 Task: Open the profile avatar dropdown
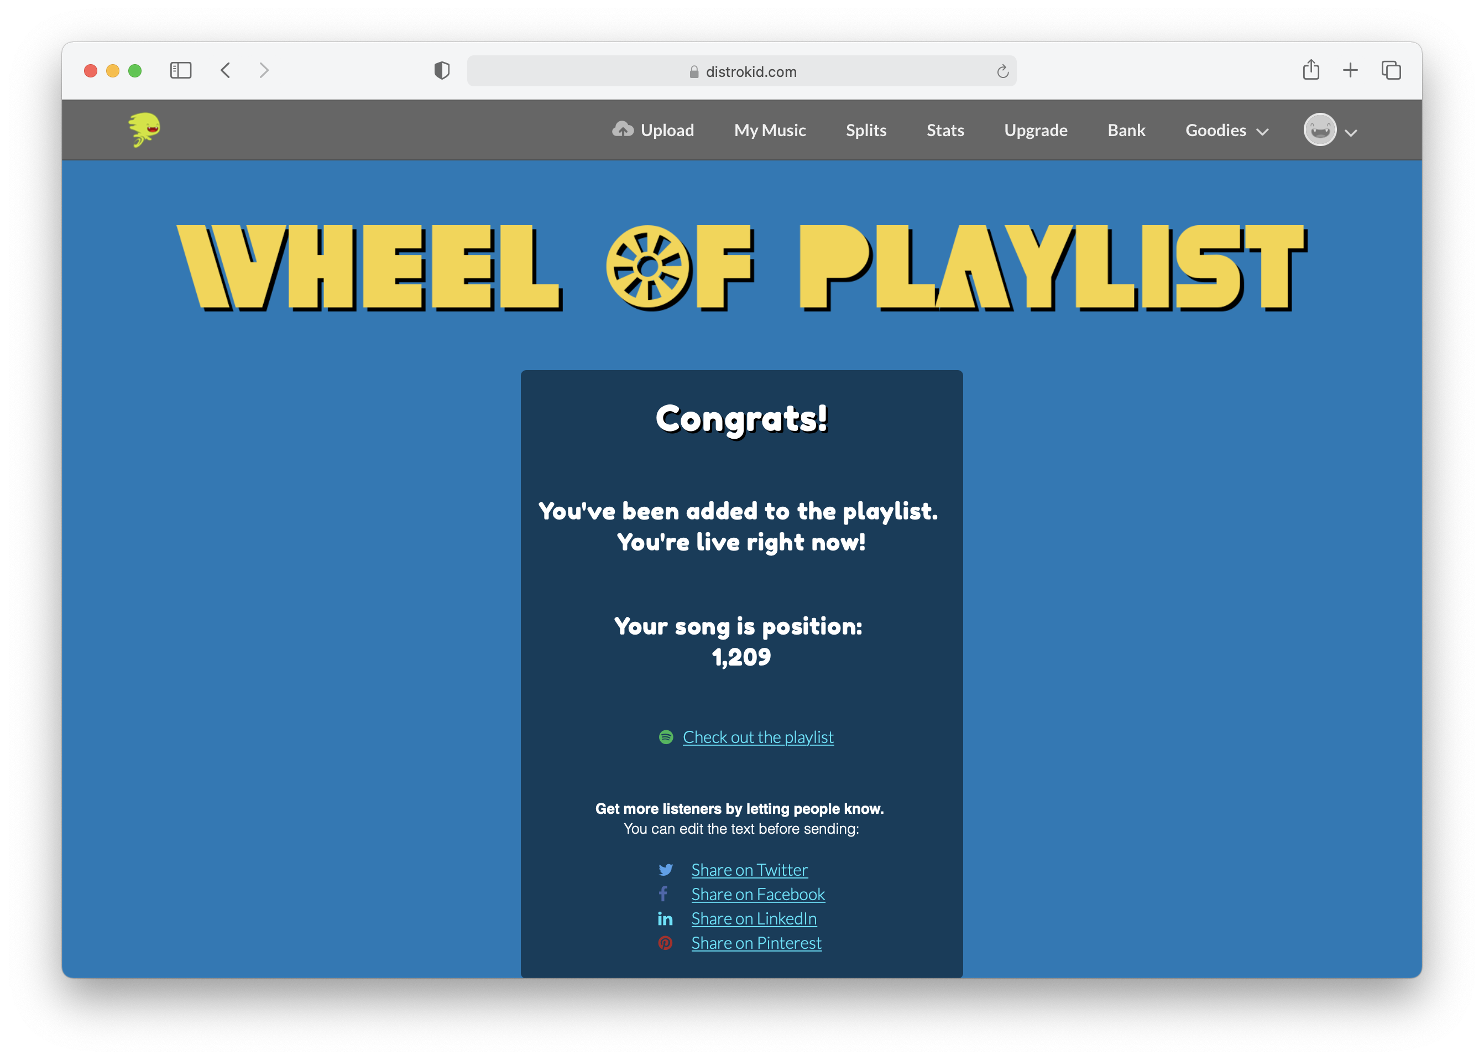[1320, 130]
